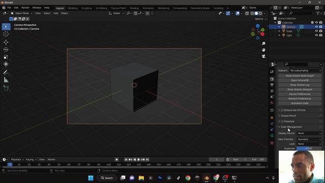Toggle the camera view icon
This screenshot has height=183, width=325.
coord(264,56)
